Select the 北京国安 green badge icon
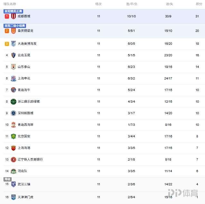This screenshot has width=205, height=204. (x=13, y=136)
